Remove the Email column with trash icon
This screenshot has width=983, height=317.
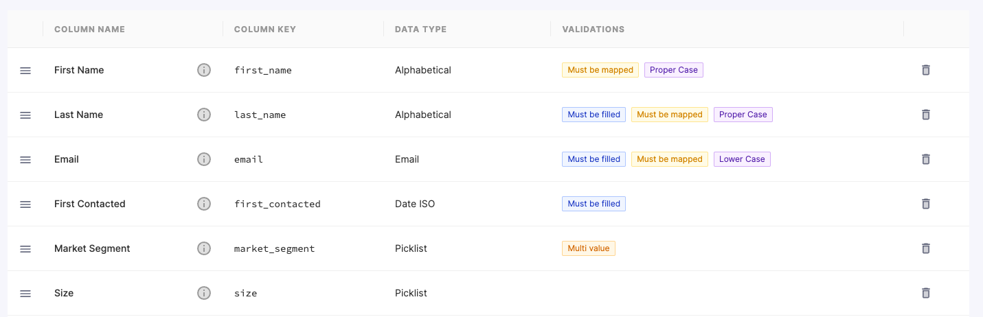pos(925,159)
